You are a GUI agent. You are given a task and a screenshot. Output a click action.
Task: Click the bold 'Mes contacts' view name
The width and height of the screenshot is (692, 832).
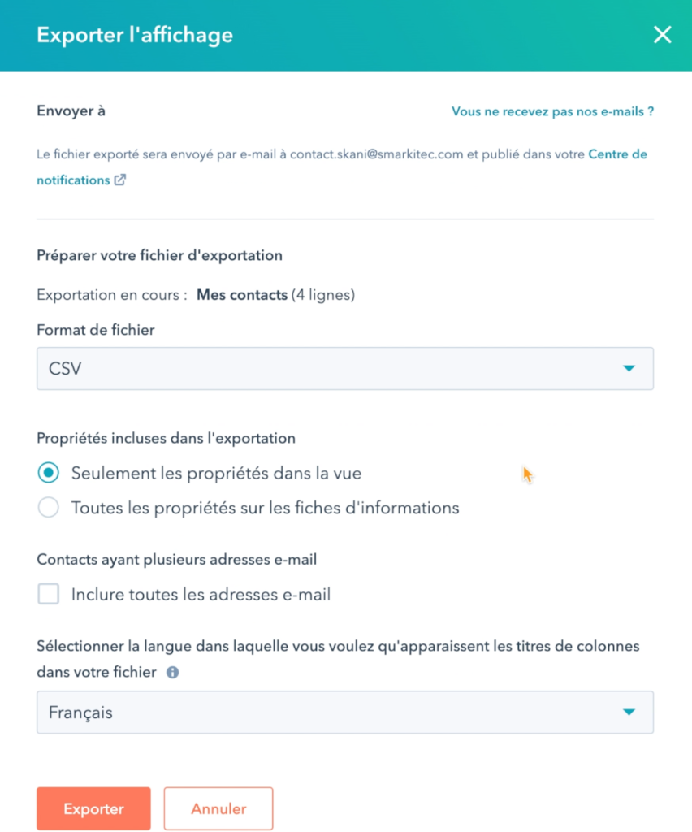coord(242,295)
